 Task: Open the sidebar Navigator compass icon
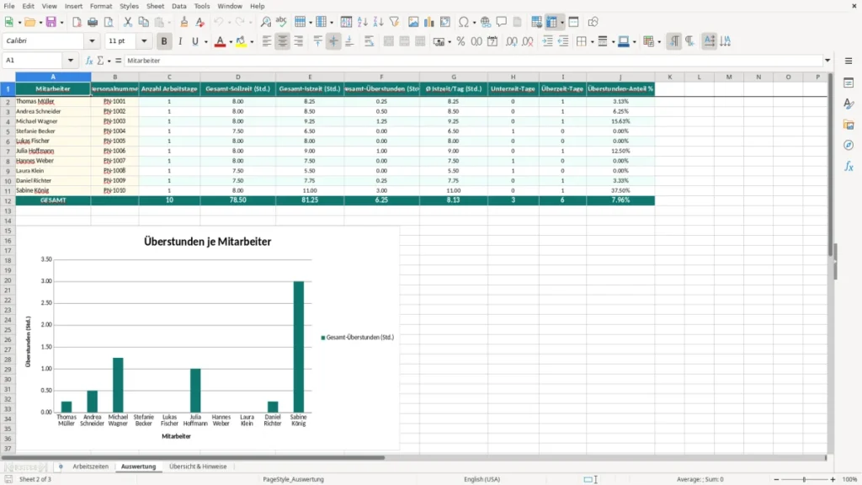(x=849, y=145)
